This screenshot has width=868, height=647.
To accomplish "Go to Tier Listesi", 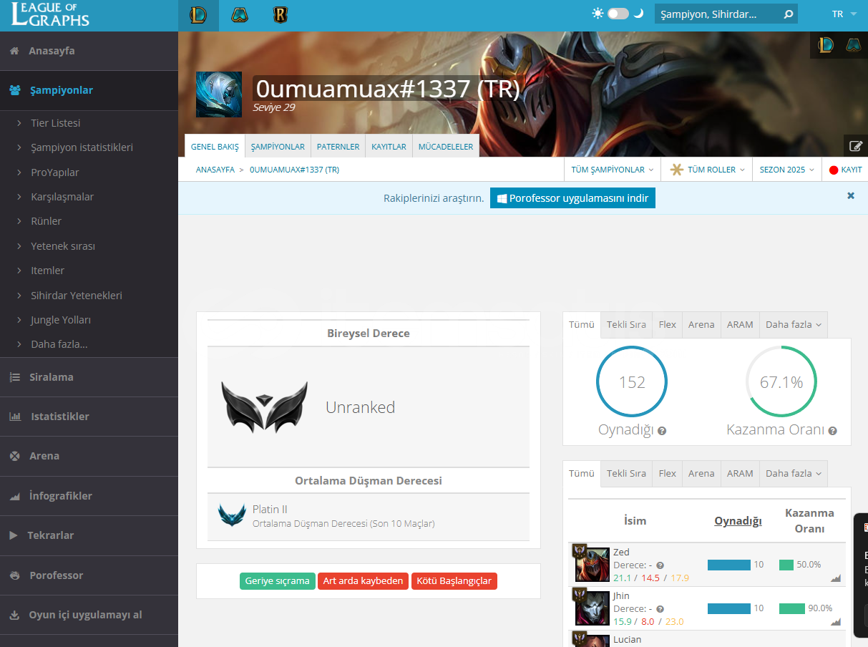I will tap(55, 123).
